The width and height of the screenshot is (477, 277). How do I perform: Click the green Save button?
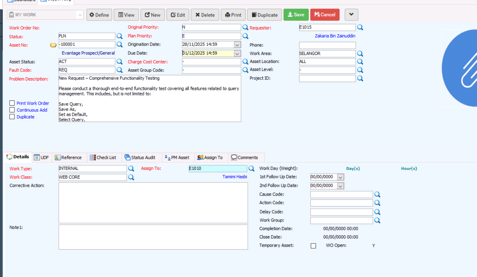(x=296, y=15)
